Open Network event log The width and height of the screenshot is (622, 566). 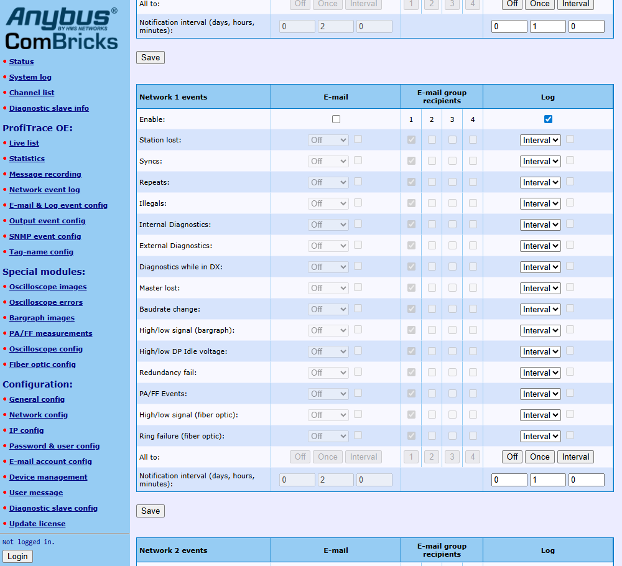44,190
